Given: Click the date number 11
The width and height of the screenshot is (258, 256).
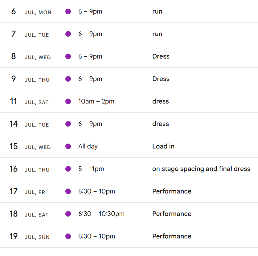Looking at the screenshot, I should pyautogui.click(x=14, y=101).
